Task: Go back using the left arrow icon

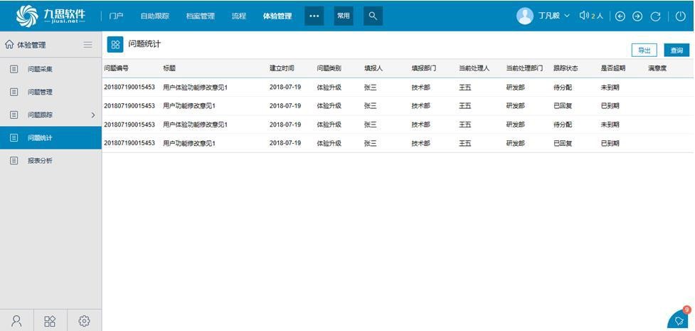Action: [x=620, y=16]
